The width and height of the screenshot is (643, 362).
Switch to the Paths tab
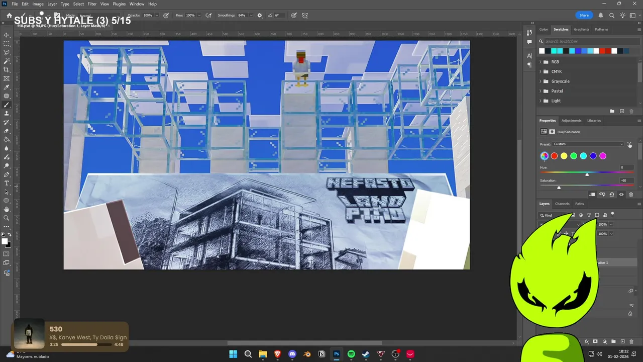tap(579, 204)
